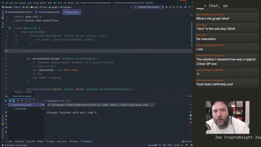The width and height of the screenshot is (261, 147).
Task: Click the java.exe command line in console
Action: (x=101, y=105)
